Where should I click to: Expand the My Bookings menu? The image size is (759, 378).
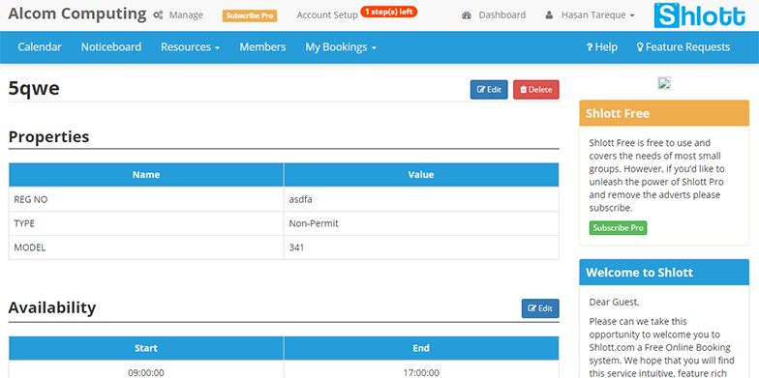(x=341, y=46)
